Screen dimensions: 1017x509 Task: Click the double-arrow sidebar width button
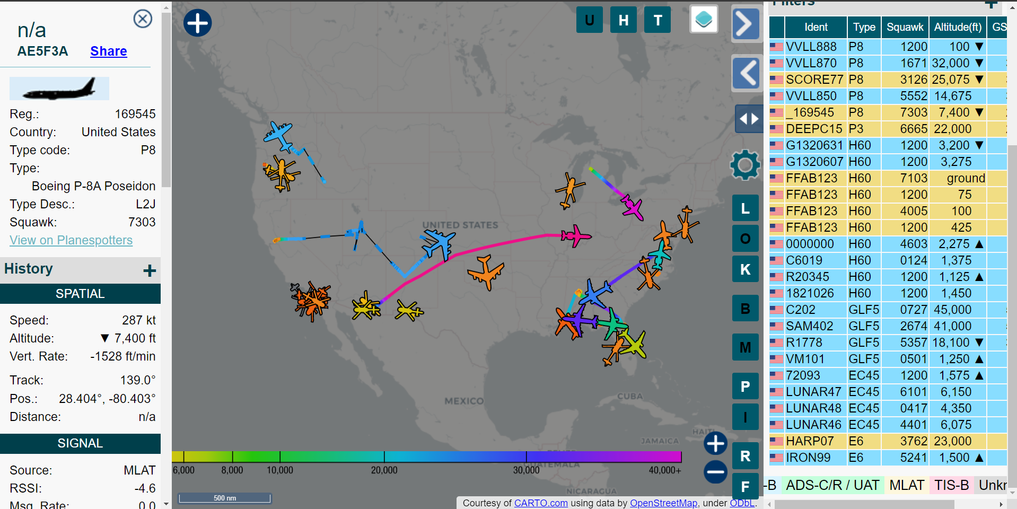tap(749, 119)
